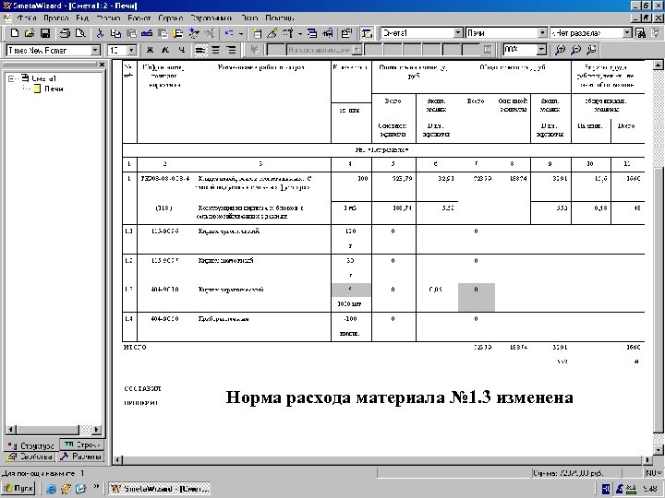Click the ИТОГО total row label
This screenshot has height=498, width=665.
point(135,348)
